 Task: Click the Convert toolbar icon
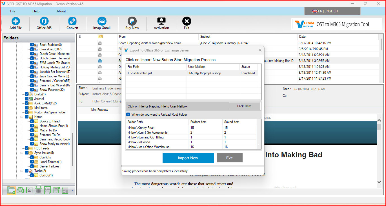[72, 21]
